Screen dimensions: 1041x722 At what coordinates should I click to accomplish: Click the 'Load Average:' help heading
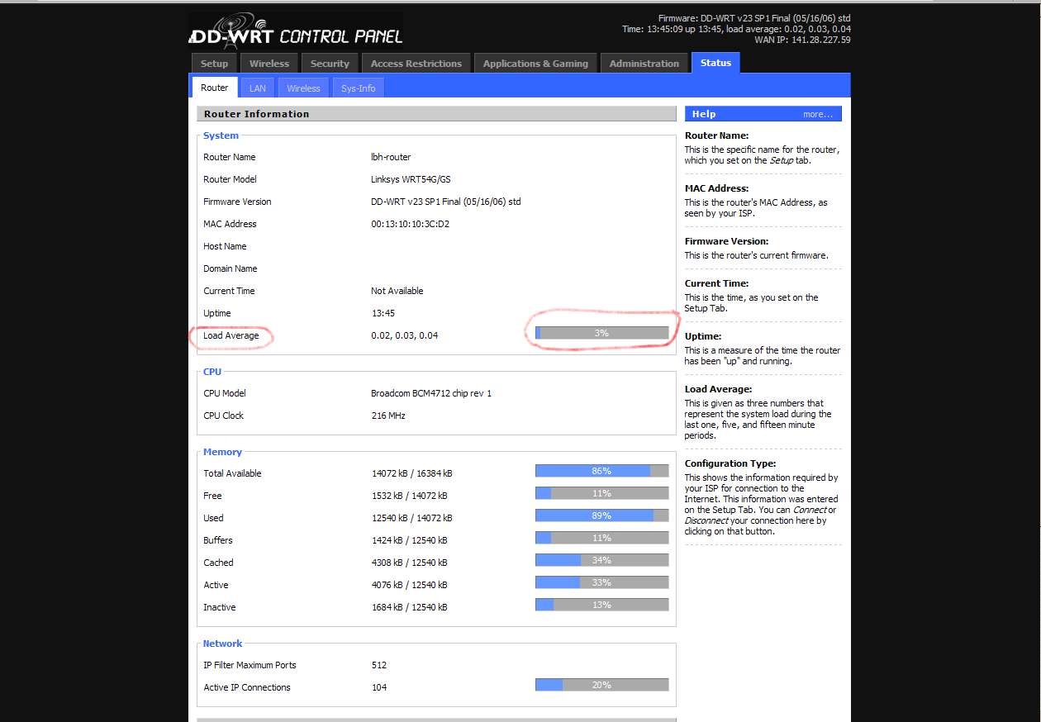(x=718, y=389)
